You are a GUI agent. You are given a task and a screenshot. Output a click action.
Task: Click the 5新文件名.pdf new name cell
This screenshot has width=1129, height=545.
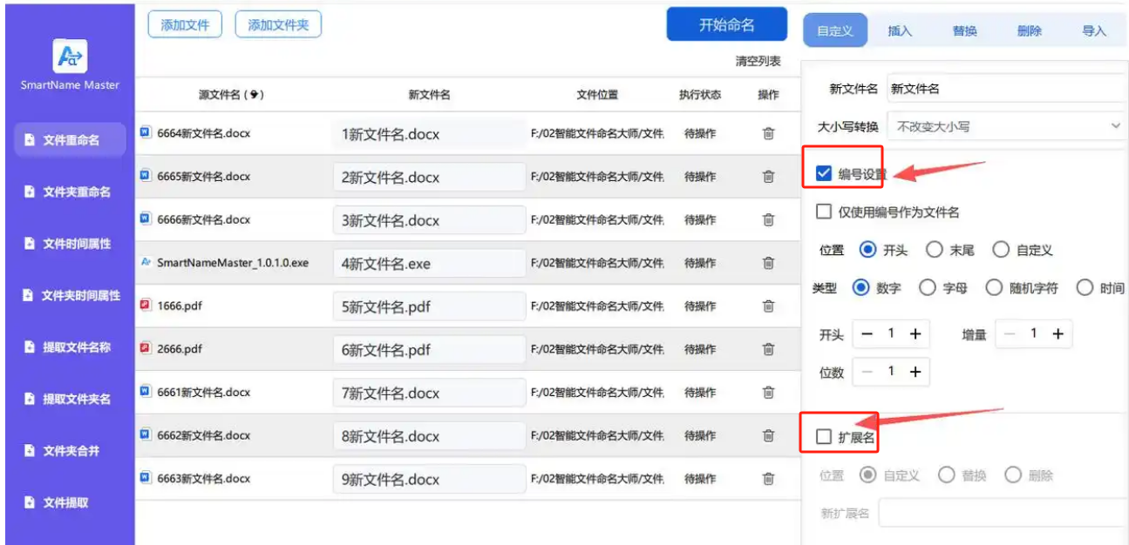(x=429, y=306)
